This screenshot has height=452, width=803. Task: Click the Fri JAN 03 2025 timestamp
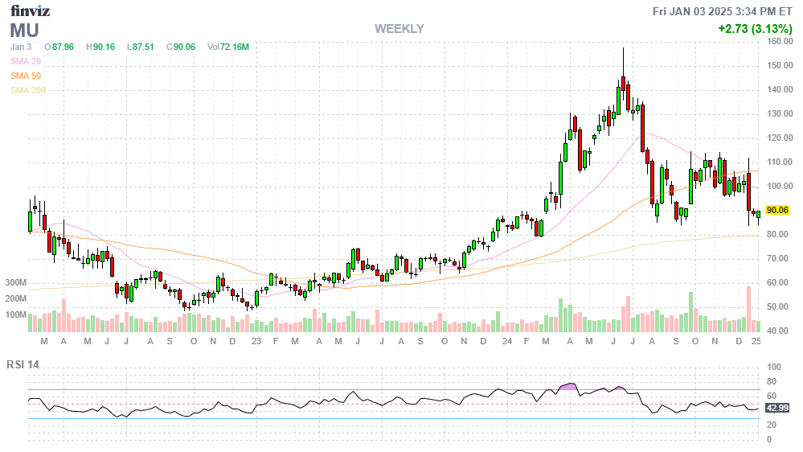(x=723, y=10)
